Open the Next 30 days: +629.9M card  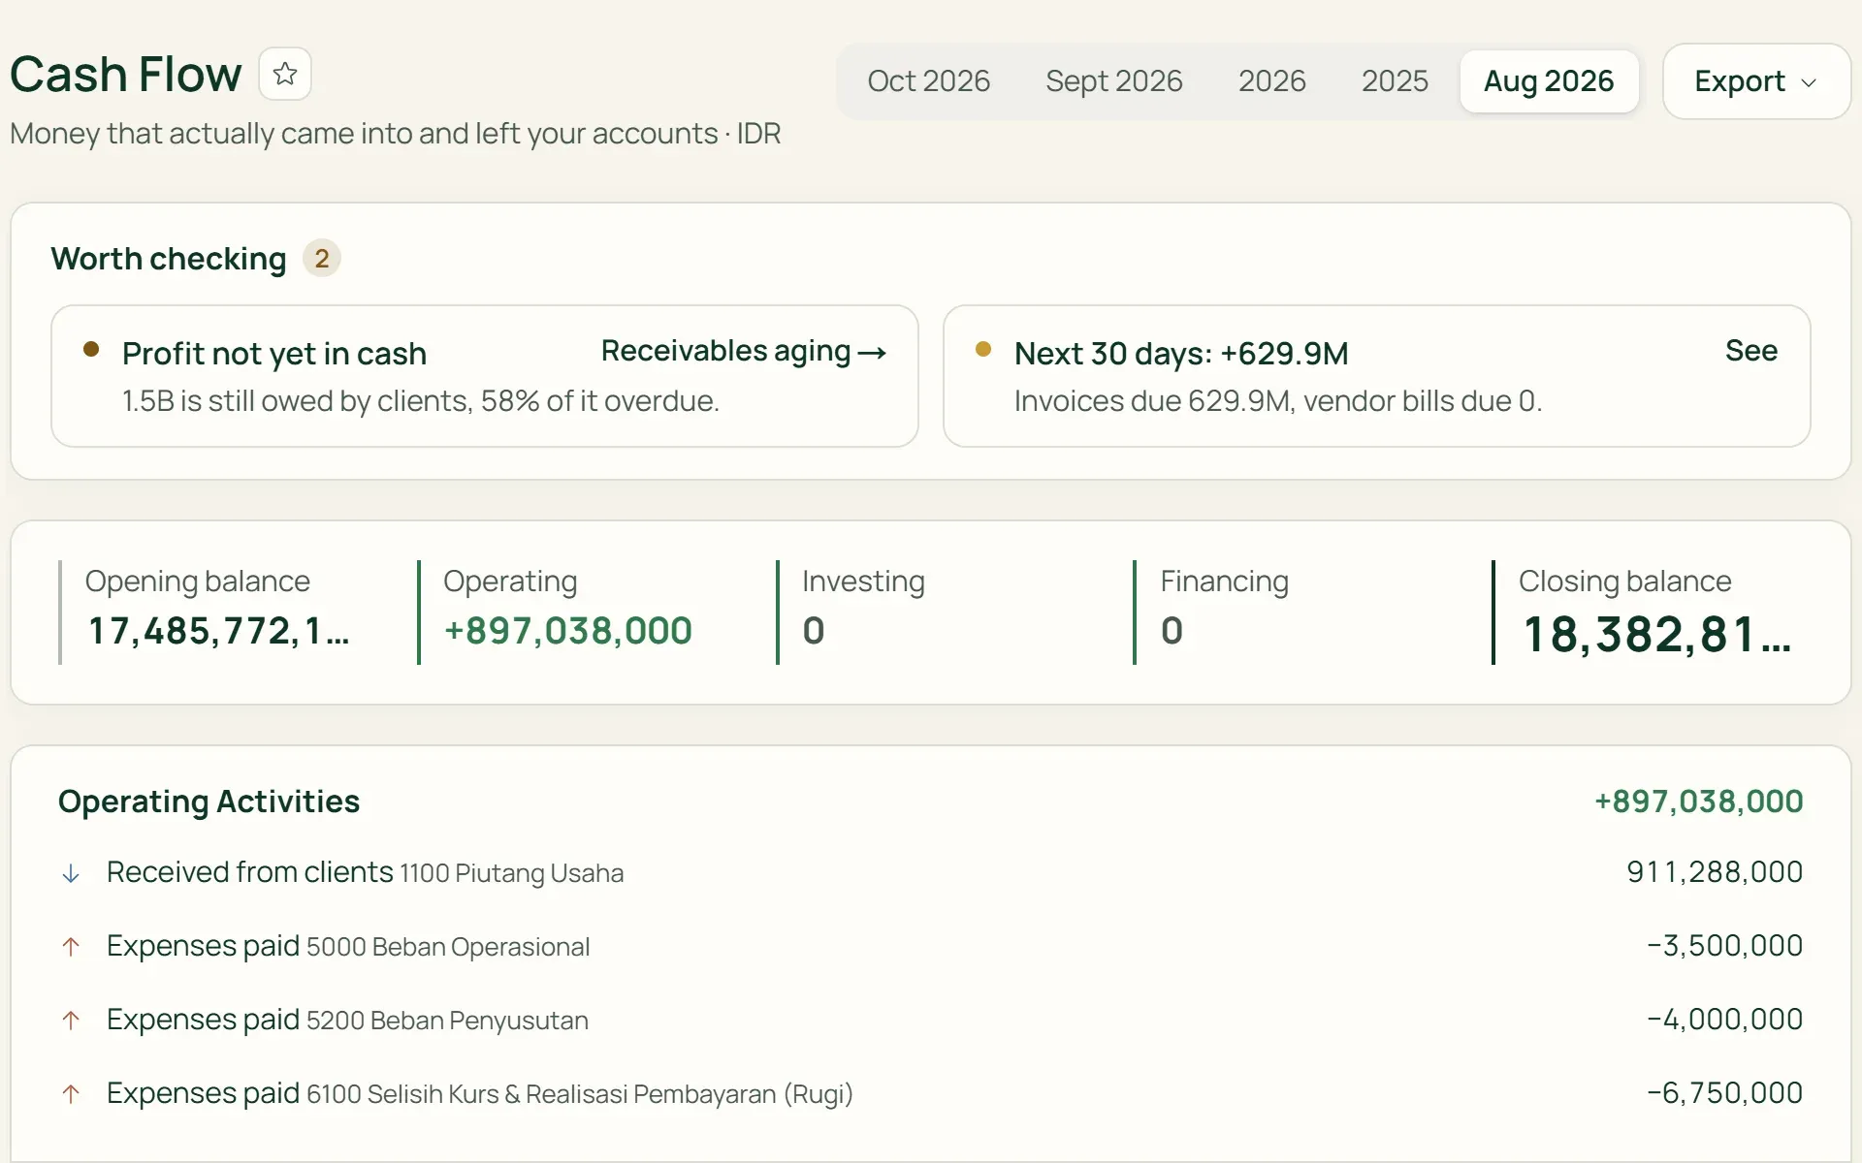pyautogui.click(x=1376, y=376)
